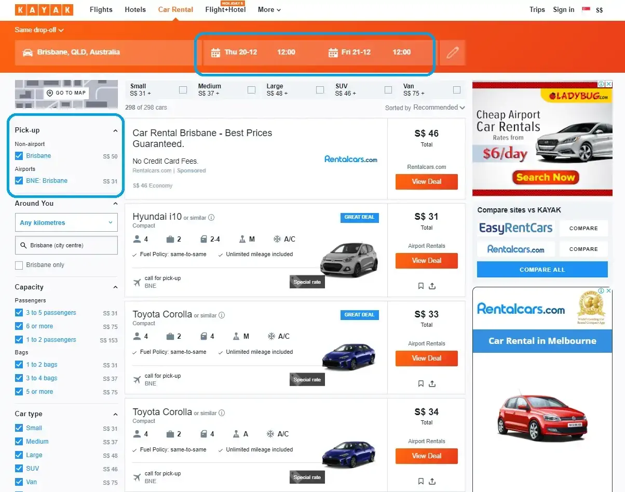This screenshot has height=492, width=625.
Task: Open the Trips page
Action: 537,9
